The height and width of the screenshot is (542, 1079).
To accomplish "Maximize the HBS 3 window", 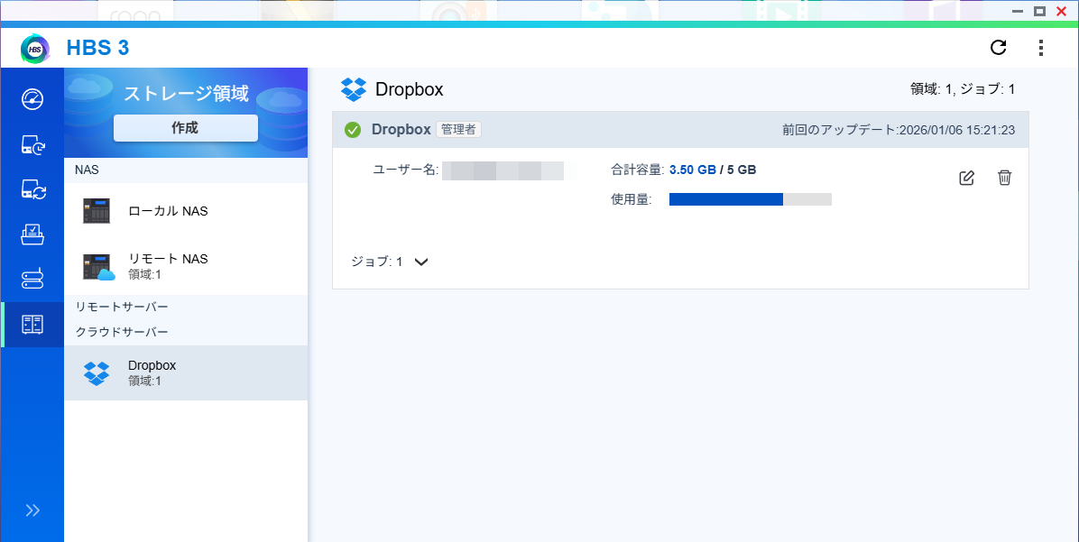I will click(1039, 10).
